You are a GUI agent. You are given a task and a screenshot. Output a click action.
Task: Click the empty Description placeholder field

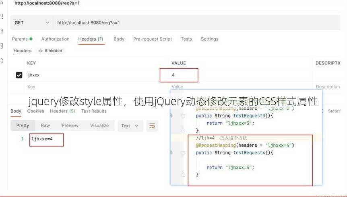328,87
